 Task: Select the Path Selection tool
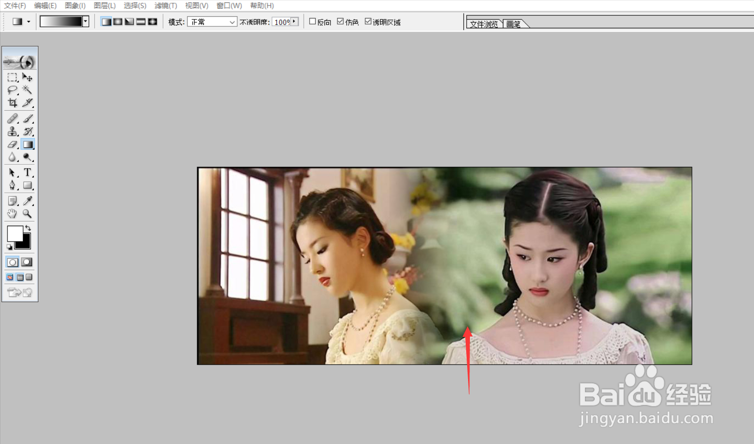pos(13,172)
